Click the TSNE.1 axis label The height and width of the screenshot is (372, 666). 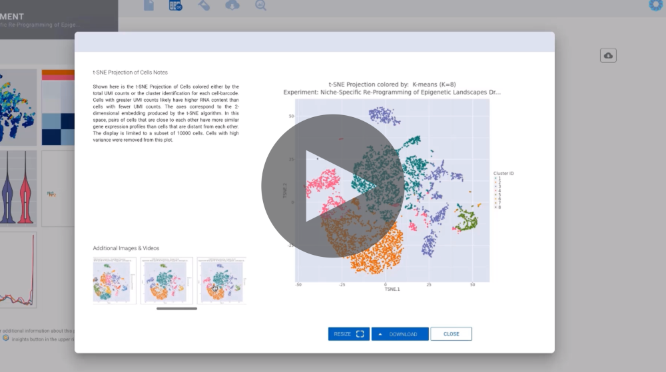coord(392,289)
